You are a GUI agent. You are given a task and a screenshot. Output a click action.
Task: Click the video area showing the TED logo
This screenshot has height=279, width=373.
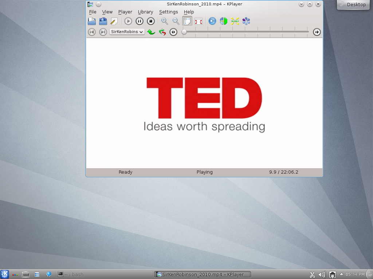[x=204, y=103]
